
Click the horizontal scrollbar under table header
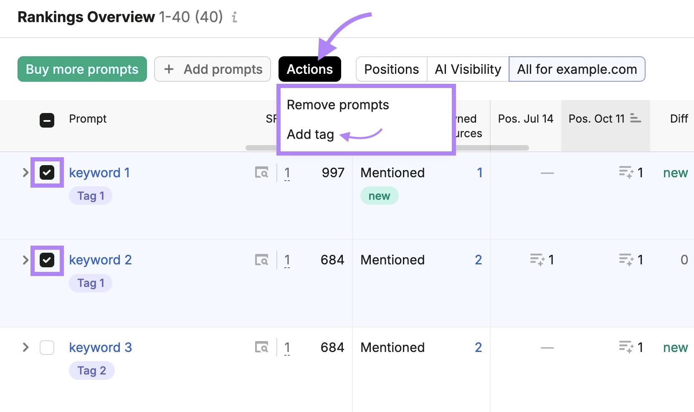tap(387, 148)
